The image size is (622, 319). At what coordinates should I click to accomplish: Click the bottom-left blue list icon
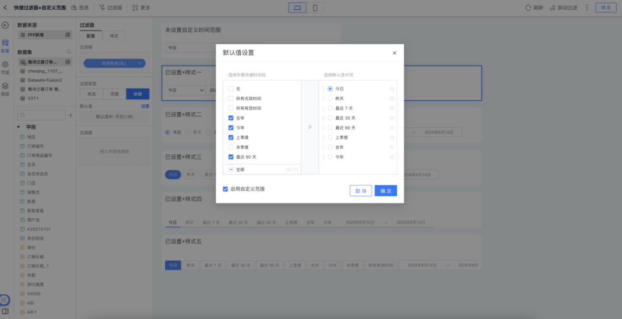click(5, 300)
